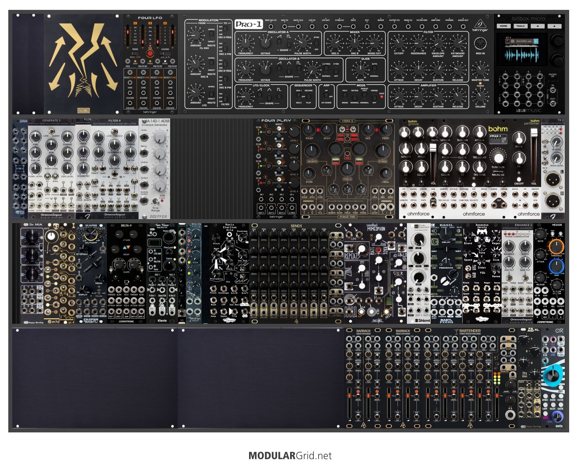Image resolution: width=581 pixels, height=464 pixels.
Task: Click the VOL fader on bohm groove
Action: click(433, 163)
